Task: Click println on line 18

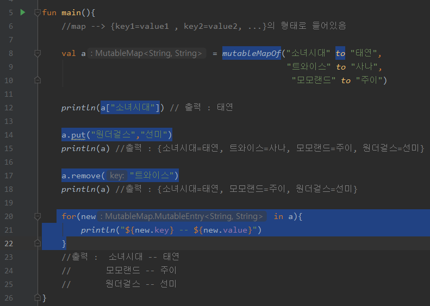Action: 78,189
